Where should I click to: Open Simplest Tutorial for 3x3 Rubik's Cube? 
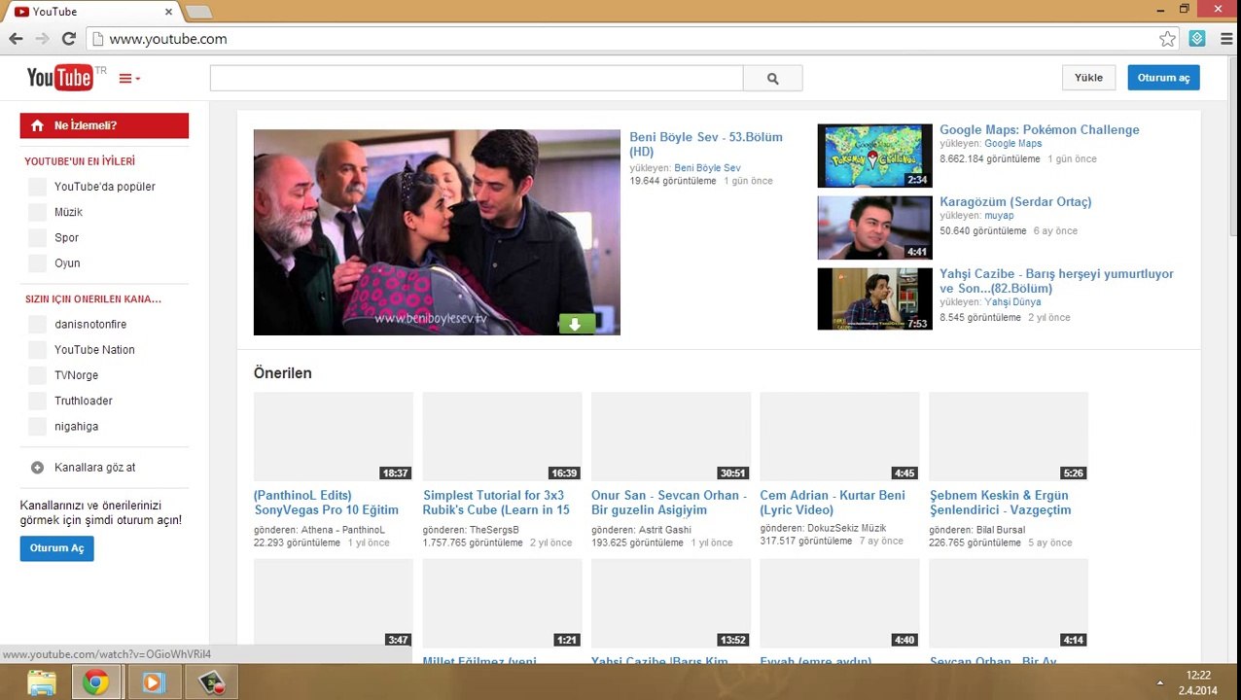pos(496,503)
